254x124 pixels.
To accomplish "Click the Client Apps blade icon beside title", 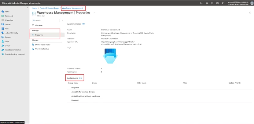I will [x=34, y=14].
